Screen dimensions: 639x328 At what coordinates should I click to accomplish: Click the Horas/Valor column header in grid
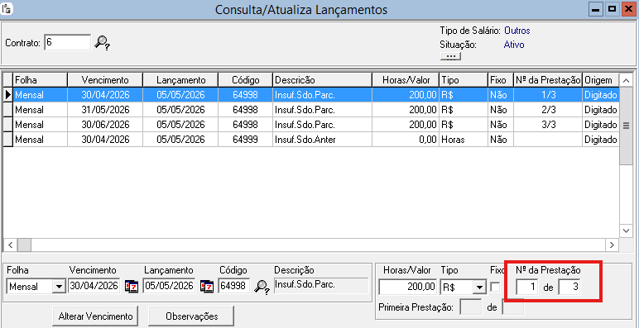click(x=406, y=80)
